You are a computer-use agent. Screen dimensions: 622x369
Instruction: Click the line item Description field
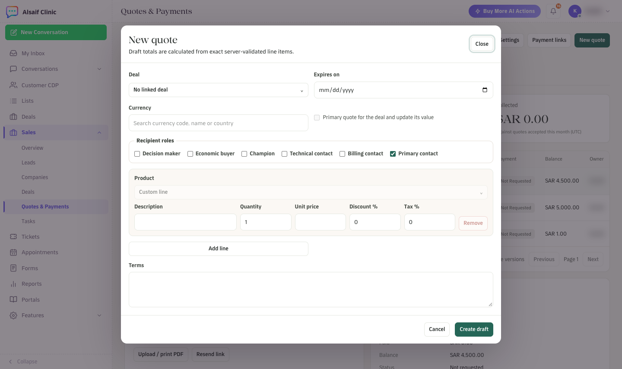point(185,222)
